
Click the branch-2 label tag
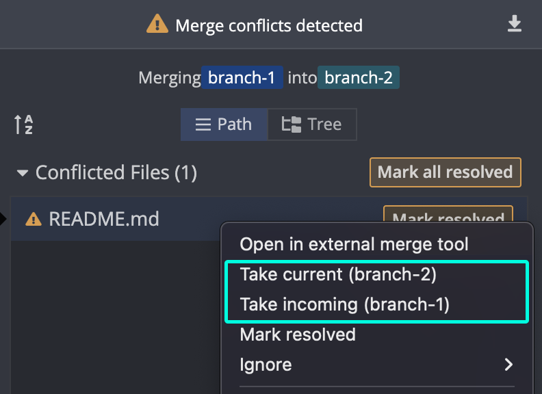coord(359,77)
